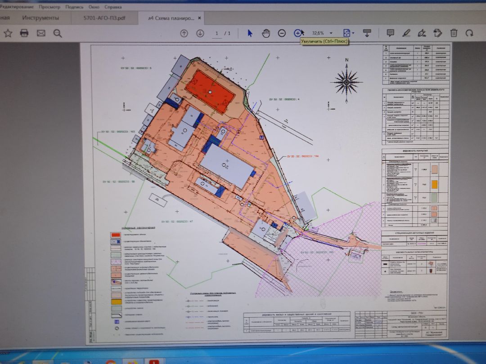
Task: Add a comment sticky note
Action: 390,33
